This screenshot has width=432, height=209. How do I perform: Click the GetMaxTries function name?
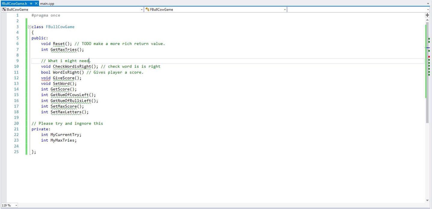click(x=64, y=49)
